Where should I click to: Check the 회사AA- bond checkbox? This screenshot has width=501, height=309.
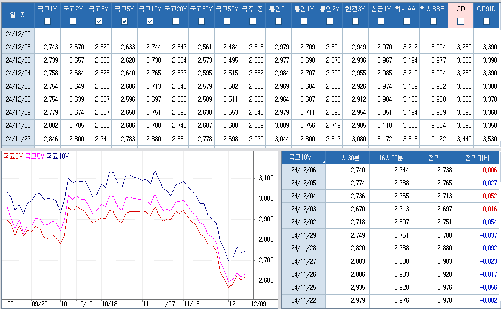tap(407, 21)
